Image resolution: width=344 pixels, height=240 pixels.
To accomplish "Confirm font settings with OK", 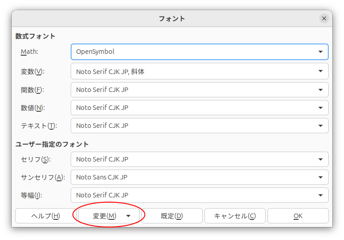I will [x=298, y=216].
